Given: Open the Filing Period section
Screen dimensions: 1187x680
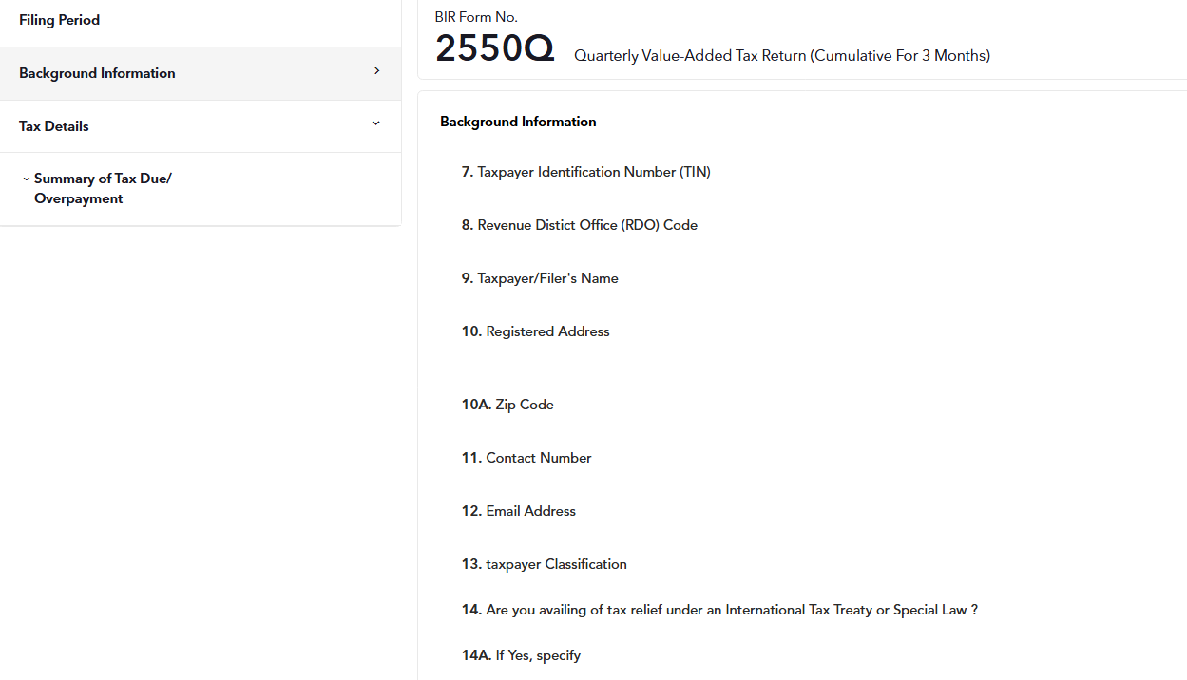Looking at the screenshot, I should point(59,20).
